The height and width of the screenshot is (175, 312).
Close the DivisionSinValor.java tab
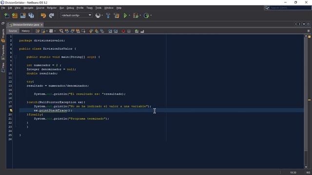coord(41,25)
